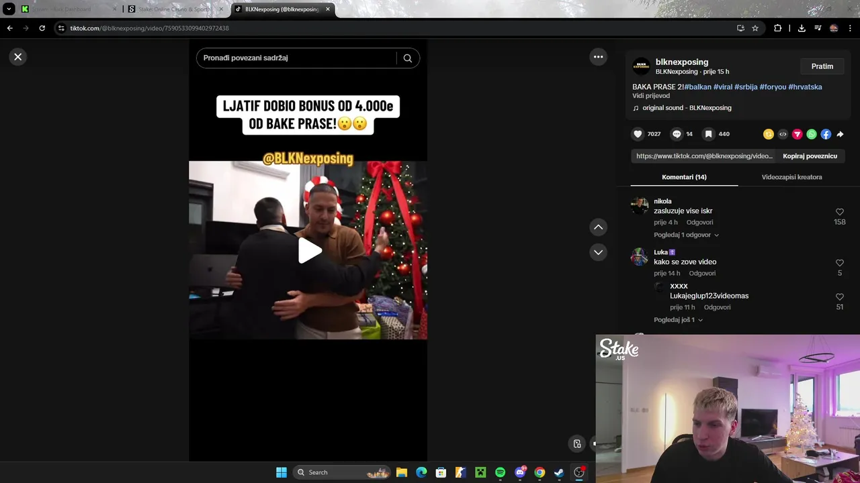Open Chrome profile avatar
Screen dimensions: 860x483
click(x=834, y=28)
